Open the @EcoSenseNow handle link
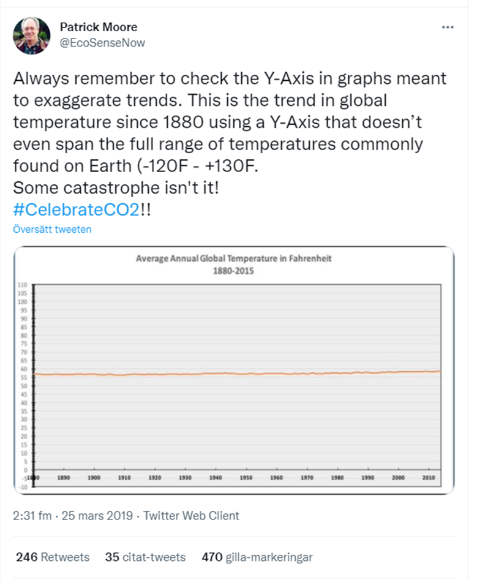The image size is (477, 580). (x=102, y=43)
